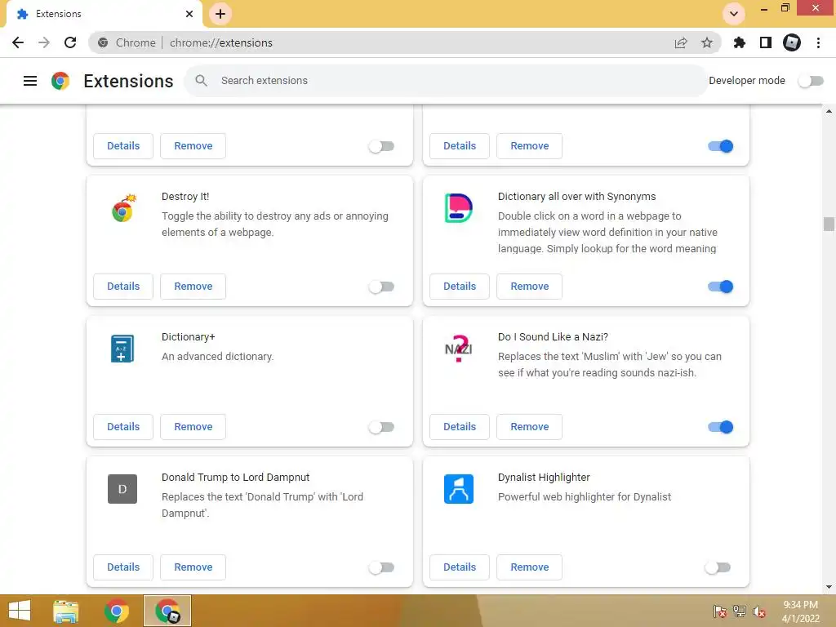The height and width of the screenshot is (627, 836).
Task: Click the page vertical scrollbar thumb
Action: pos(829,224)
